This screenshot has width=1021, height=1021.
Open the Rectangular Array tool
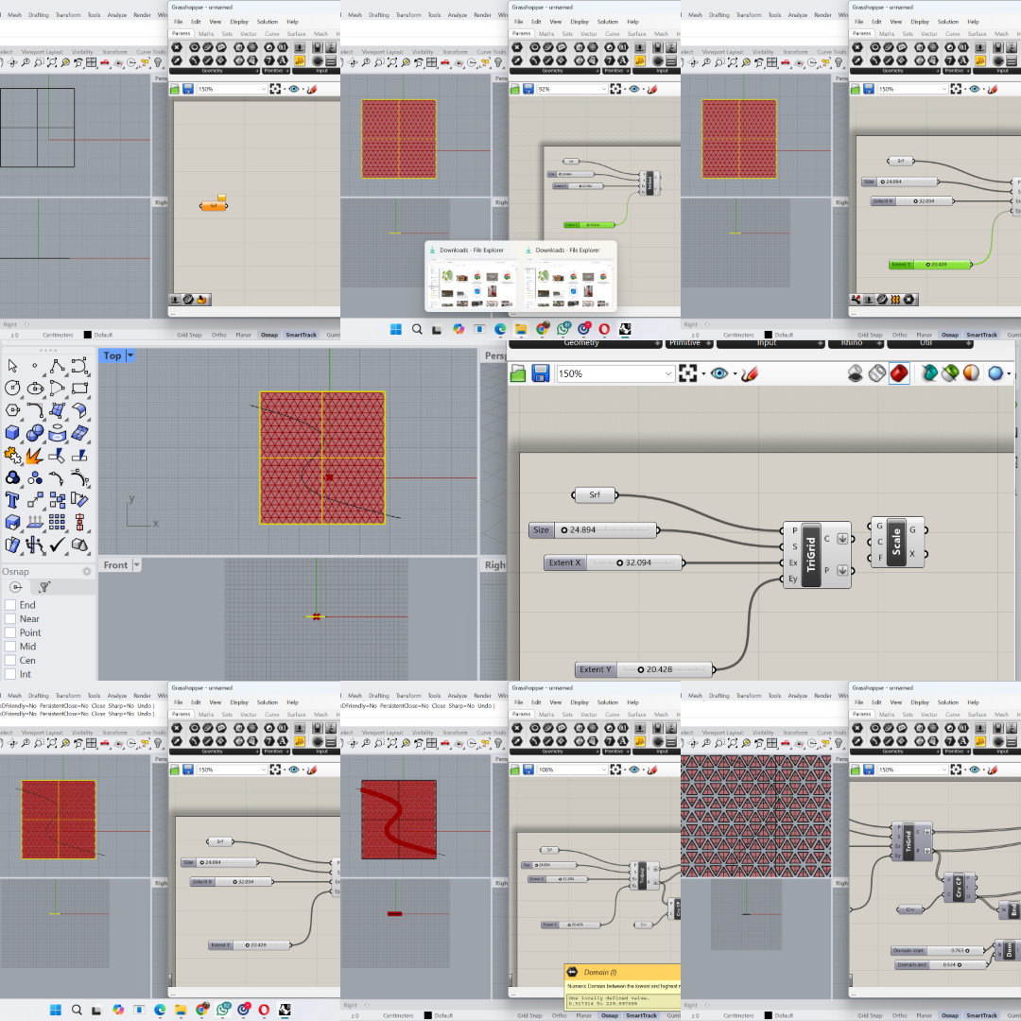click(x=58, y=522)
